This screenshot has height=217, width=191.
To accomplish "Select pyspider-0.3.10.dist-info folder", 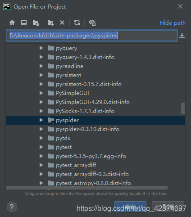I will [87, 129].
